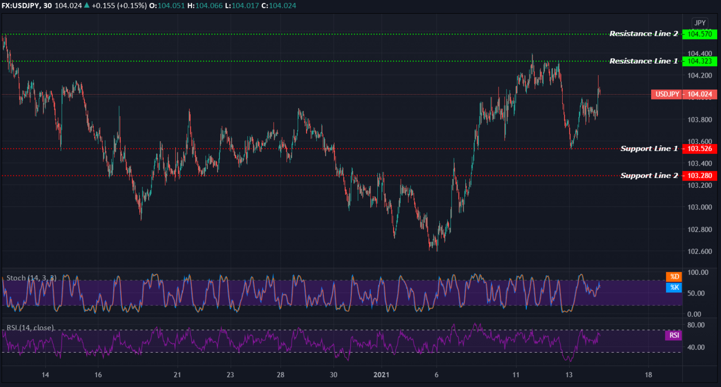This screenshot has height=387, width=721.
Task: Click the 103.526 red price tag
Action: (x=700, y=149)
